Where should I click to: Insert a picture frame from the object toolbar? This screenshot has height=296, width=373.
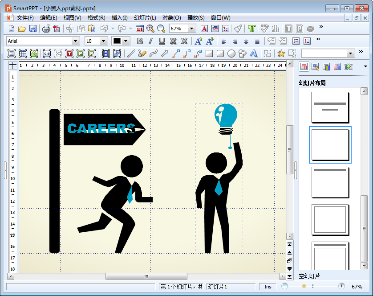[34, 53]
